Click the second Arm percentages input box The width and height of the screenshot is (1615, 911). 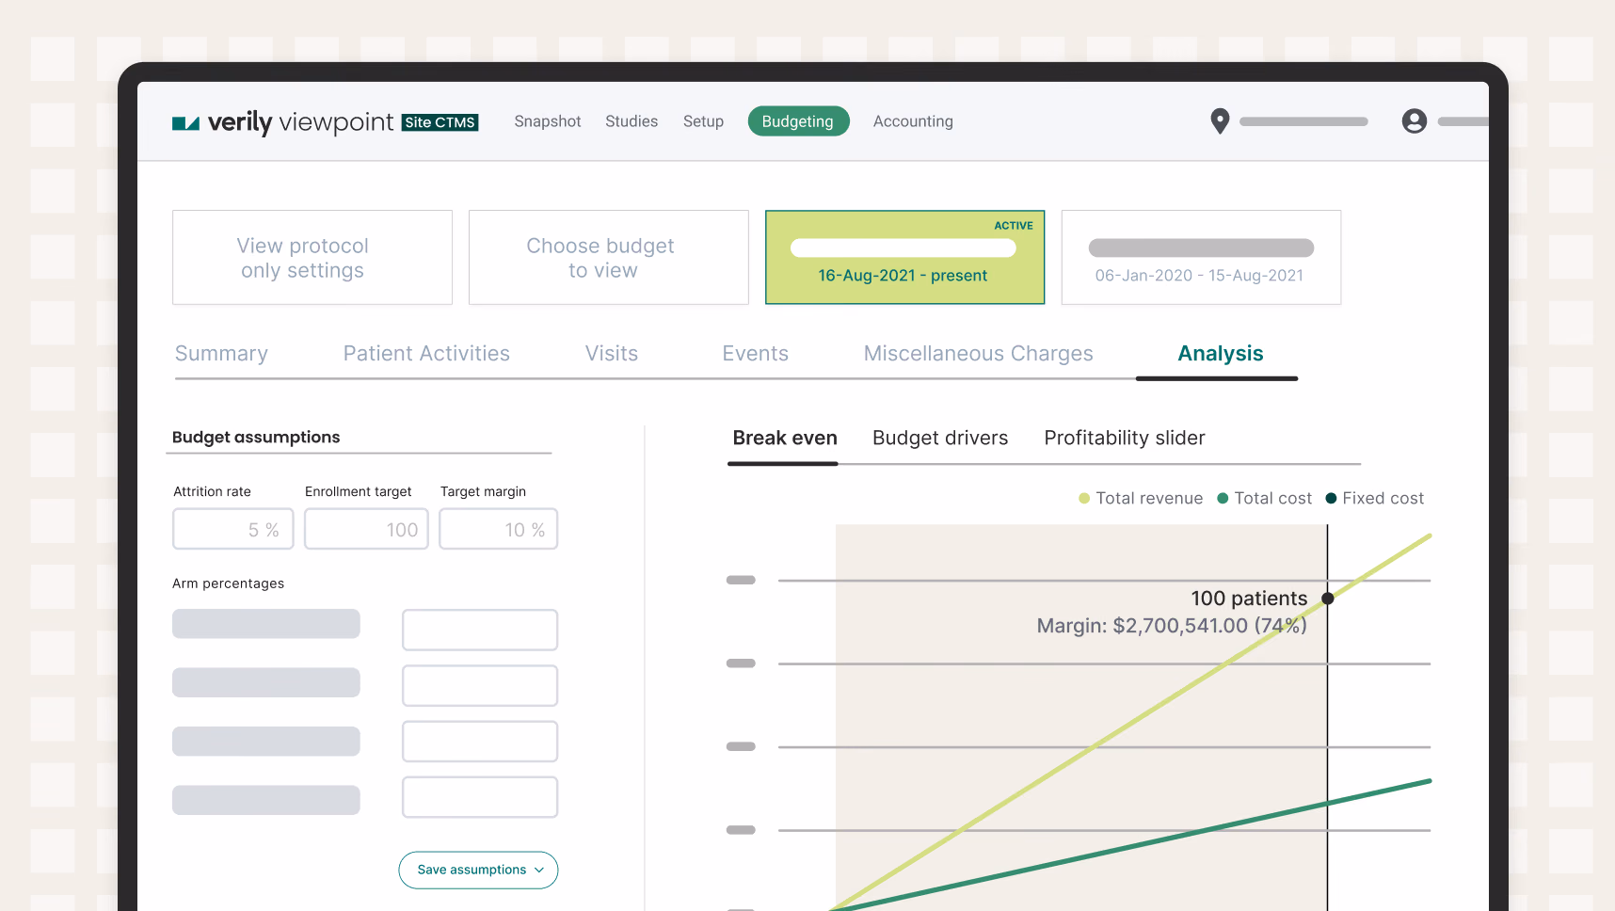(x=480, y=686)
